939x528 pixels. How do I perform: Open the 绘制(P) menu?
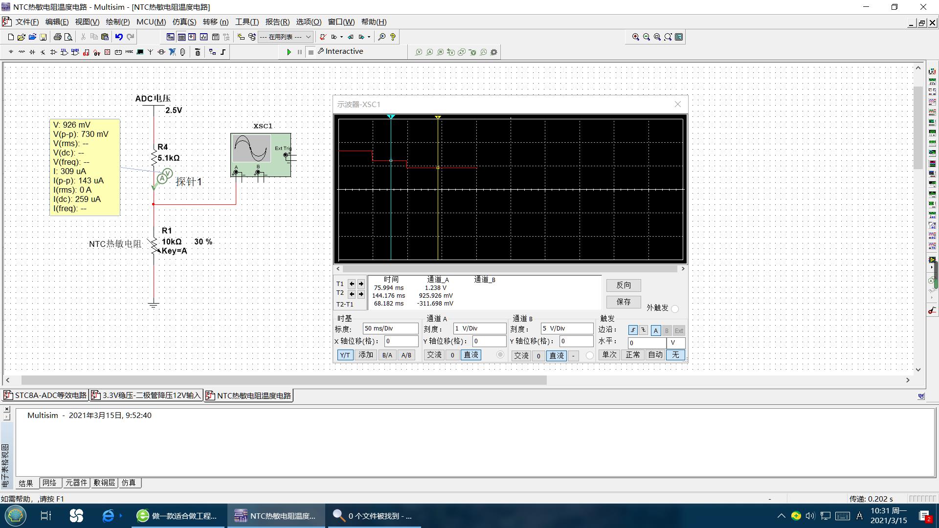tap(118, 22)
